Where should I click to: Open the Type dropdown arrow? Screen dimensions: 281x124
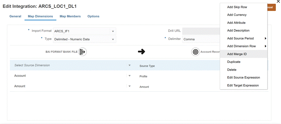coord(113,39)
